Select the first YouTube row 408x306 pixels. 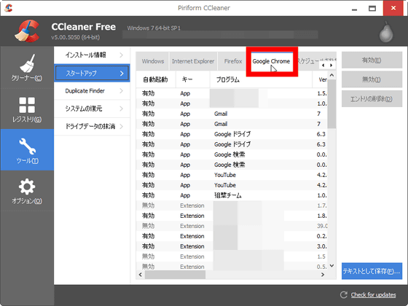pyautogui.click(x=232, y=175)
